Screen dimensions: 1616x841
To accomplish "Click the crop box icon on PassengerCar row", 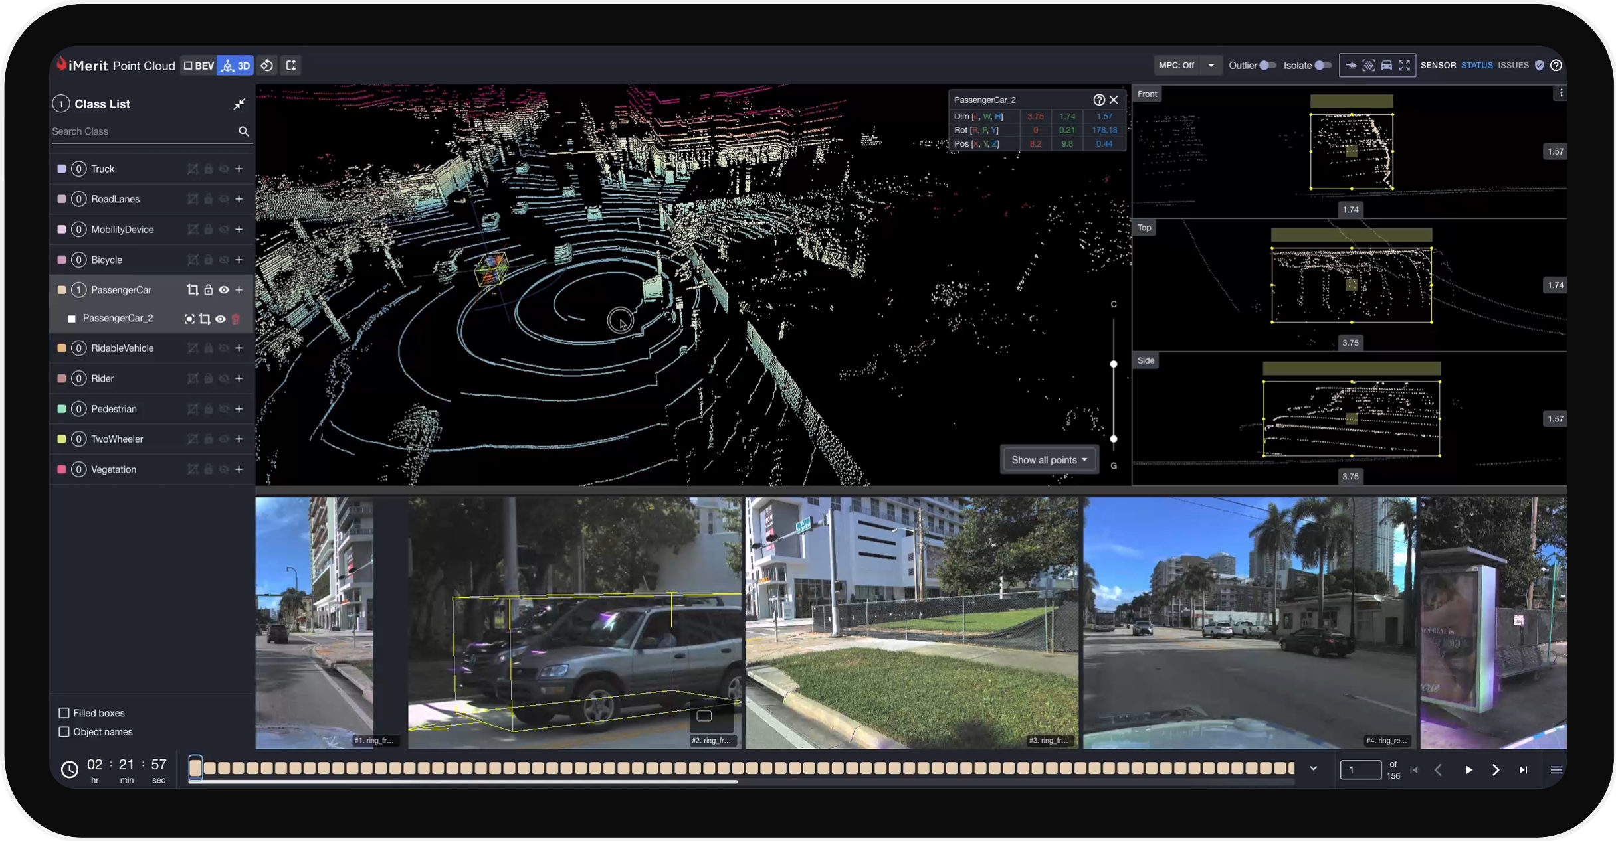I will (192, 290).
